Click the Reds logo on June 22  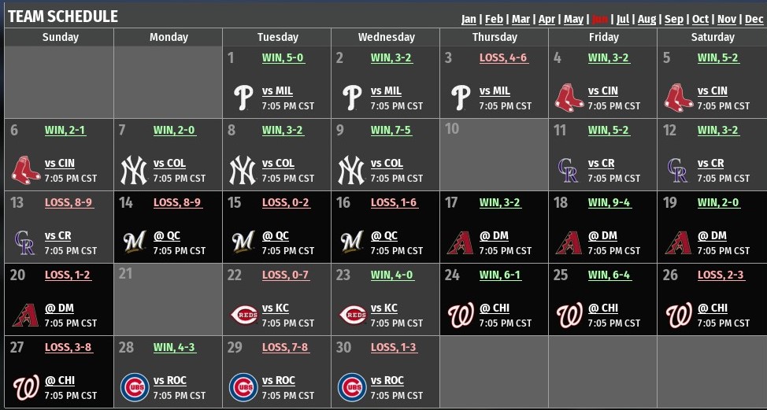click(244, 316)
